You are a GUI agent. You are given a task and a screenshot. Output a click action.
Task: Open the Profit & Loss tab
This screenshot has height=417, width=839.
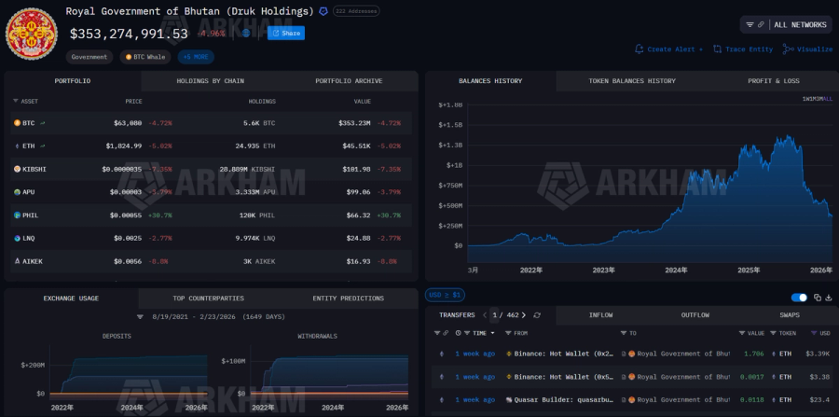[x=774, y=81]
